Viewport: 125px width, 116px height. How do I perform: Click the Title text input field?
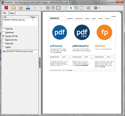(x=22, y=51)
